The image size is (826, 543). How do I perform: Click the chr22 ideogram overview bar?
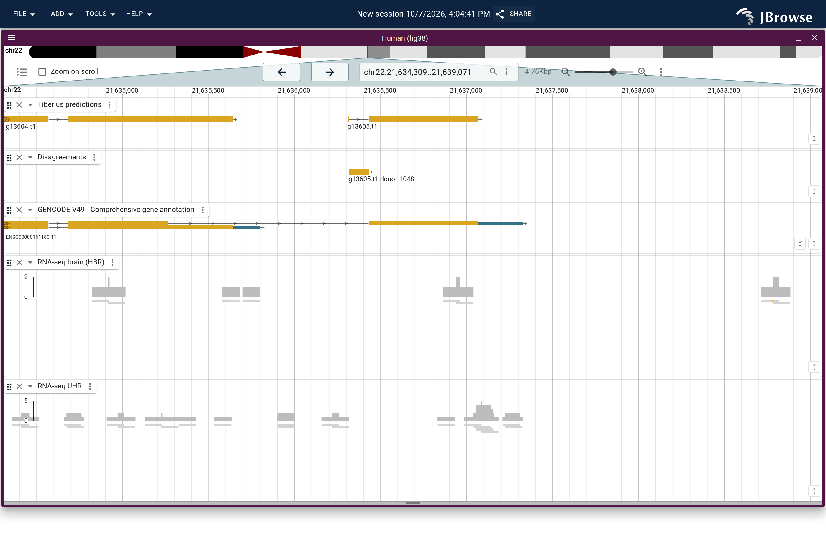(x=426, y=52)
